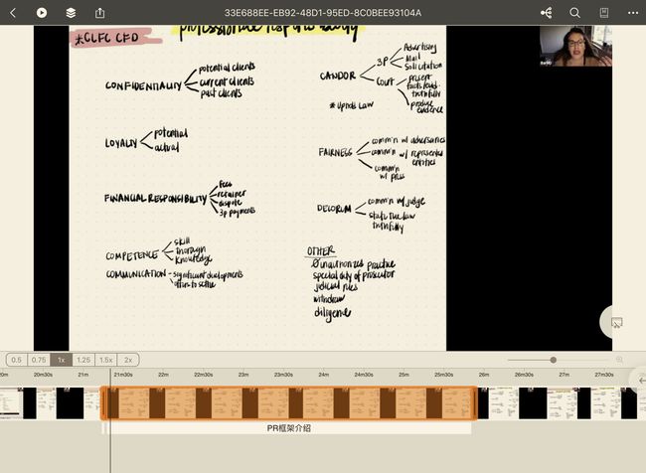Open the layers stack icon
Image resolution: width=646 pixels, height=473 pixels.
(x=71, y=13)
